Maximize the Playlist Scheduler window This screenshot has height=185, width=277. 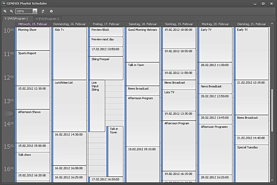pyautogui.click(x=263, y=3)
